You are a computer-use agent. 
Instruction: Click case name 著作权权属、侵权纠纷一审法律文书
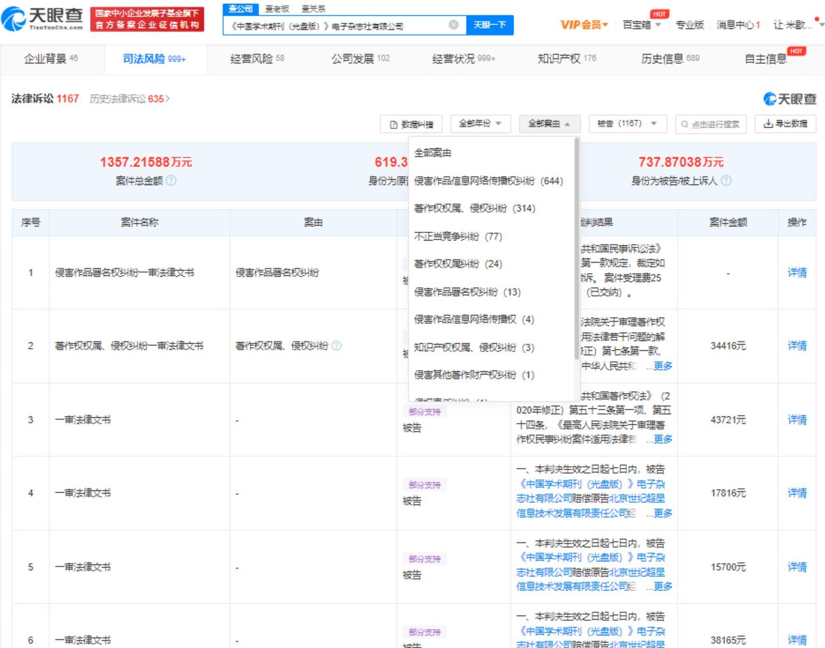point(129,346)
